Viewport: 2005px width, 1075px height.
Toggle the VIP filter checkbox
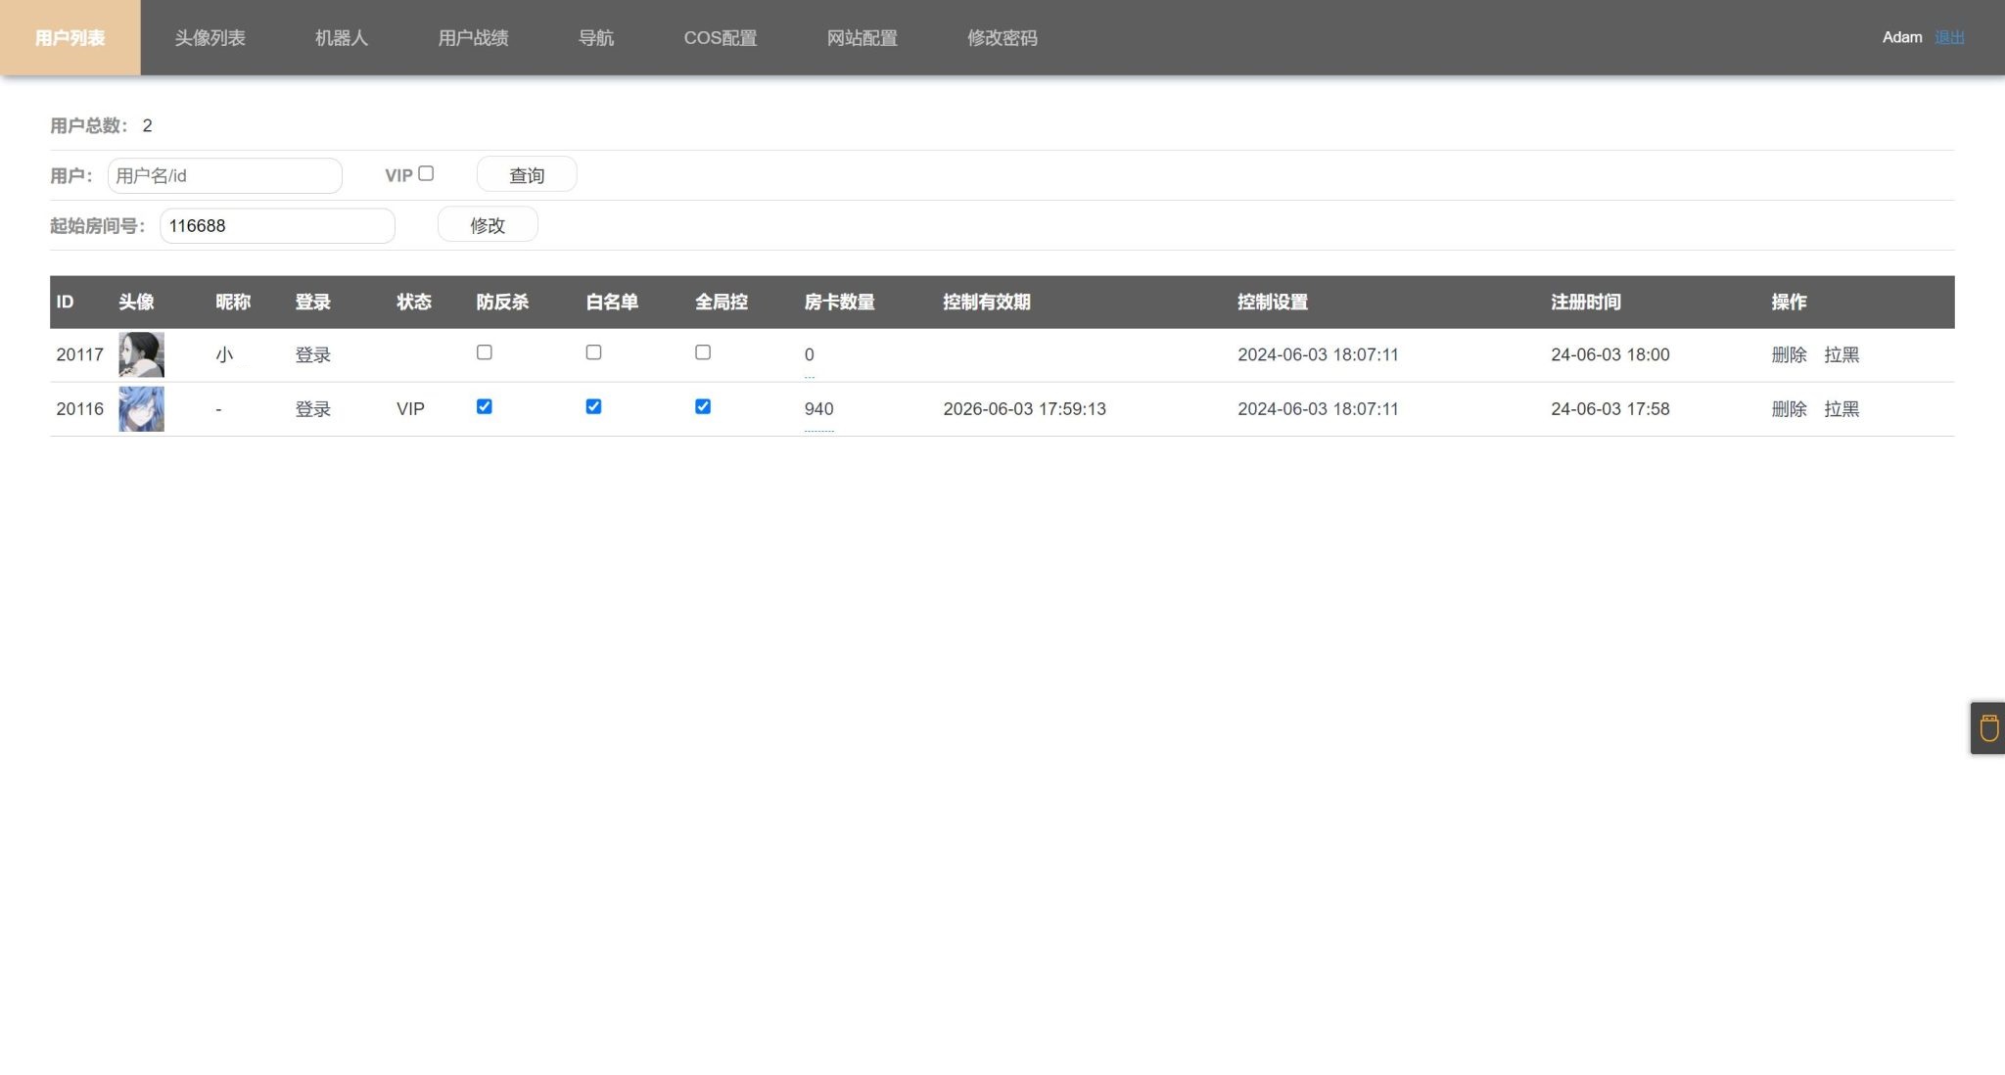pyautogui.click(x=426, y=173)
